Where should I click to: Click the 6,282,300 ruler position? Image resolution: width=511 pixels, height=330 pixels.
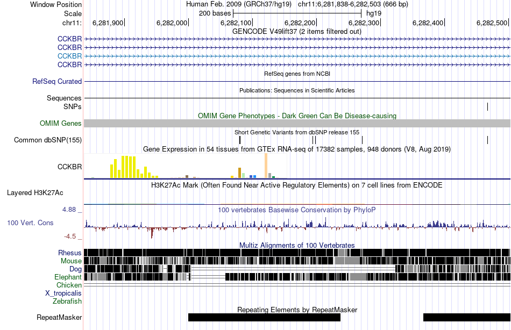coord(364,23)
